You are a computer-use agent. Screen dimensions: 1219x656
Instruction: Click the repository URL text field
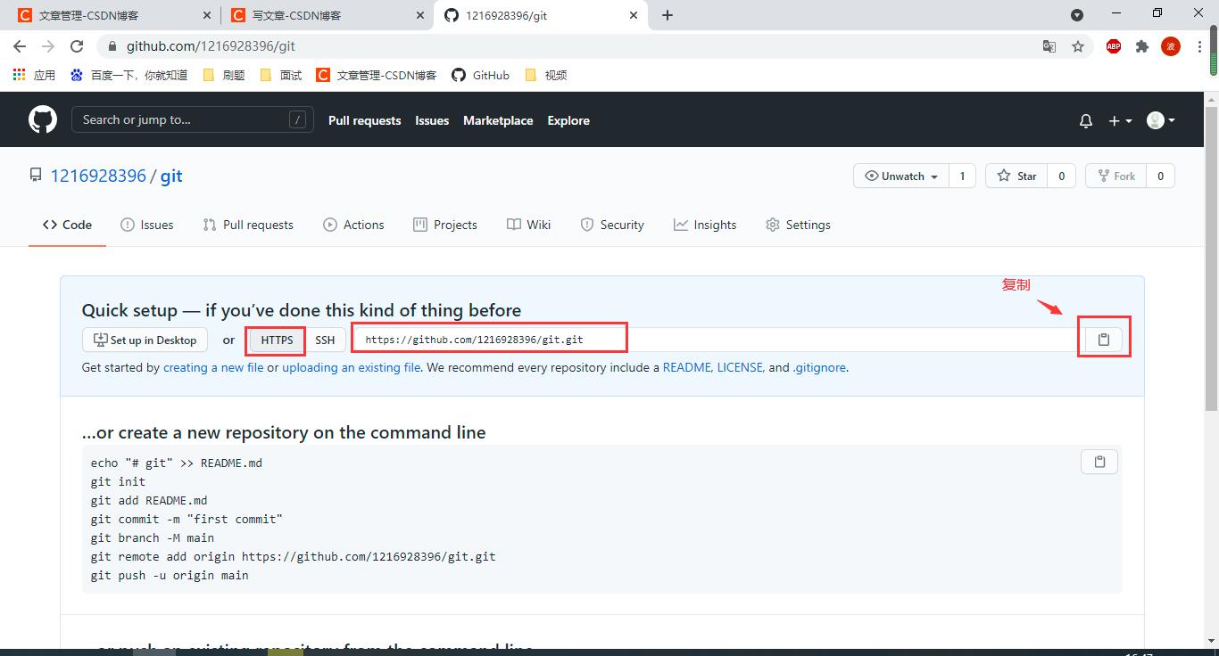[x=715, y=340]
